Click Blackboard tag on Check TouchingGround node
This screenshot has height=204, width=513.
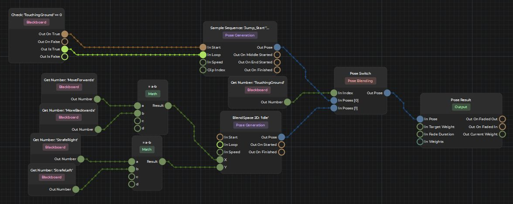click(x=37, y=22)
